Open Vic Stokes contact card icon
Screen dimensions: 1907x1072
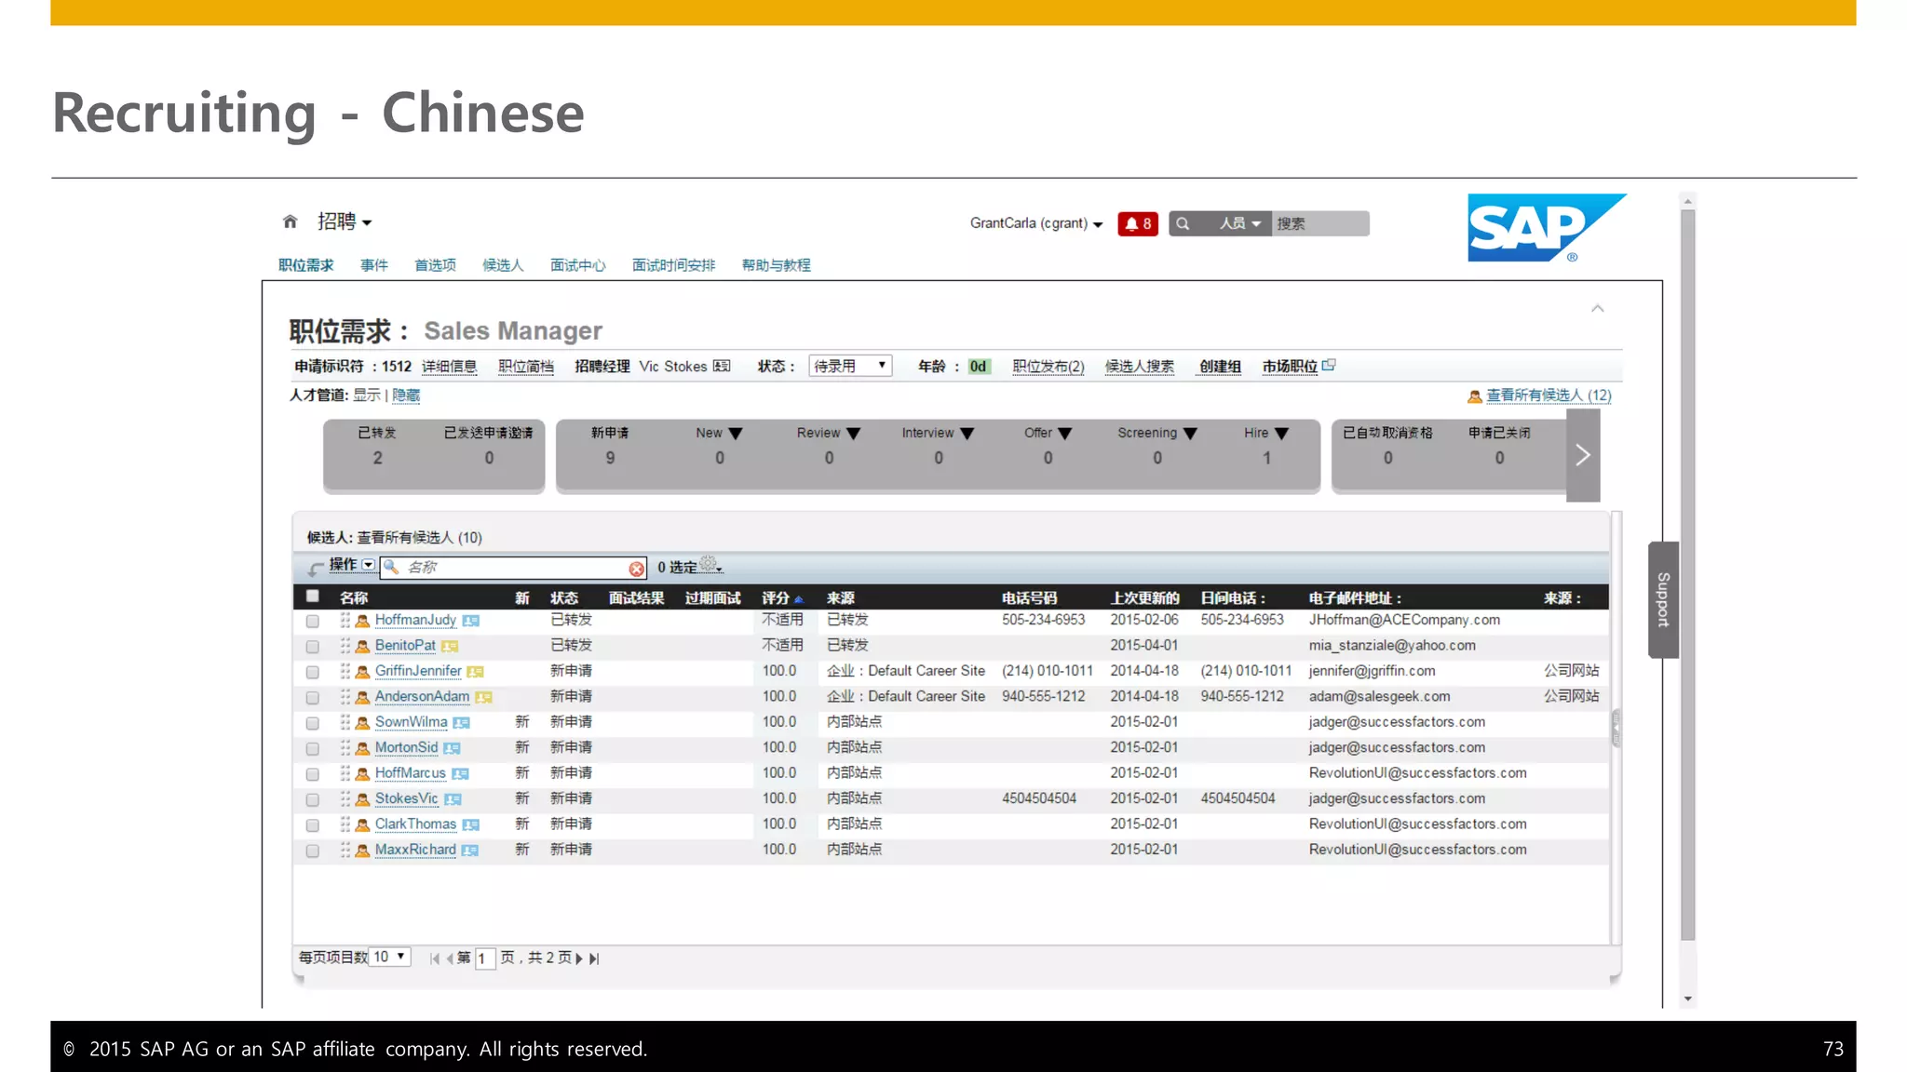point(722,367)
